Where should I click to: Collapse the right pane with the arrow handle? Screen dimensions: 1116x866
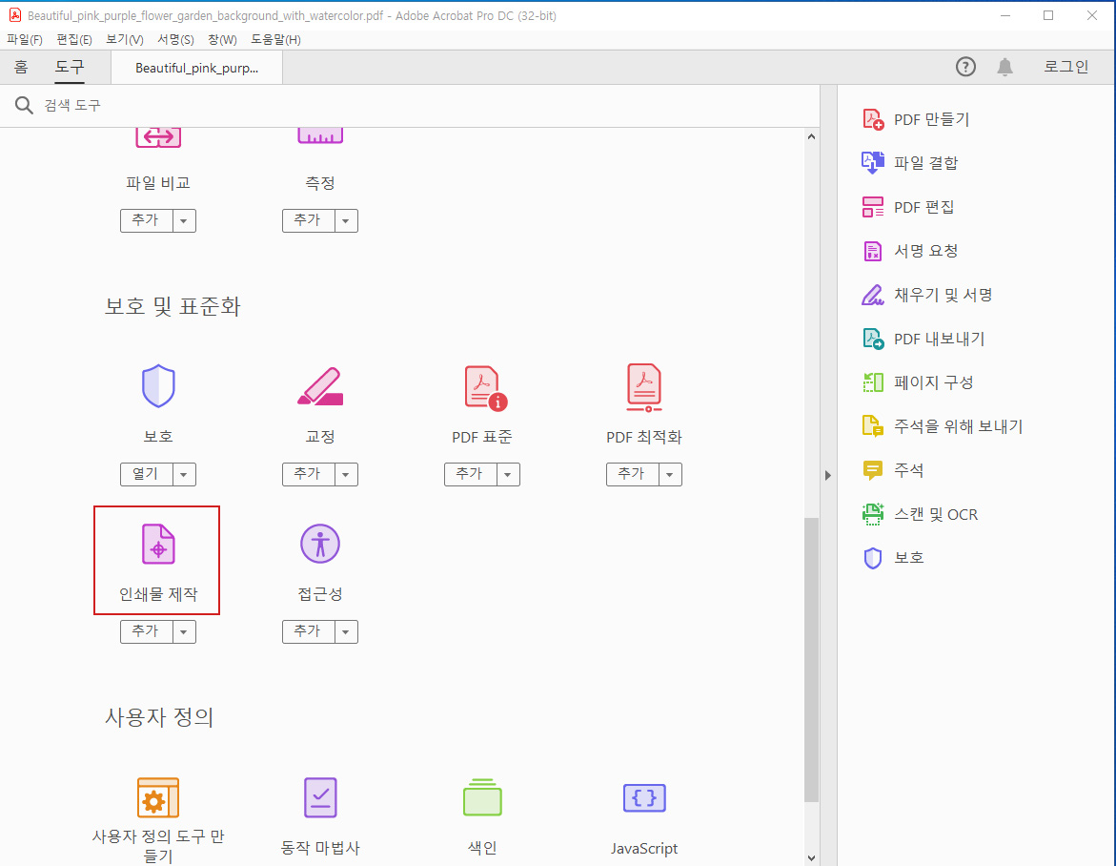[x=828, y=475]
